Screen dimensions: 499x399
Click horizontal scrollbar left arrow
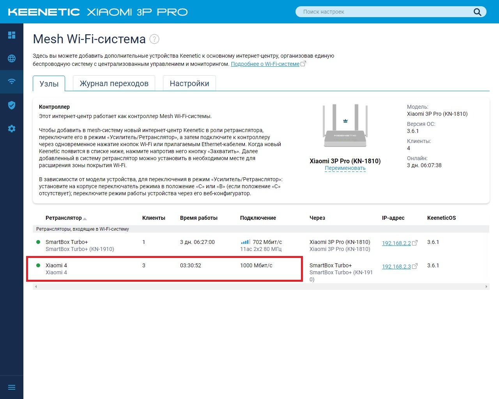click(x=36, y=286)
